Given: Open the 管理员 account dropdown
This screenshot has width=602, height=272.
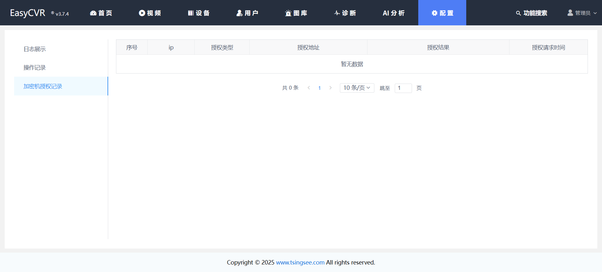Looking at the screenshot, I should coord(582,13).
